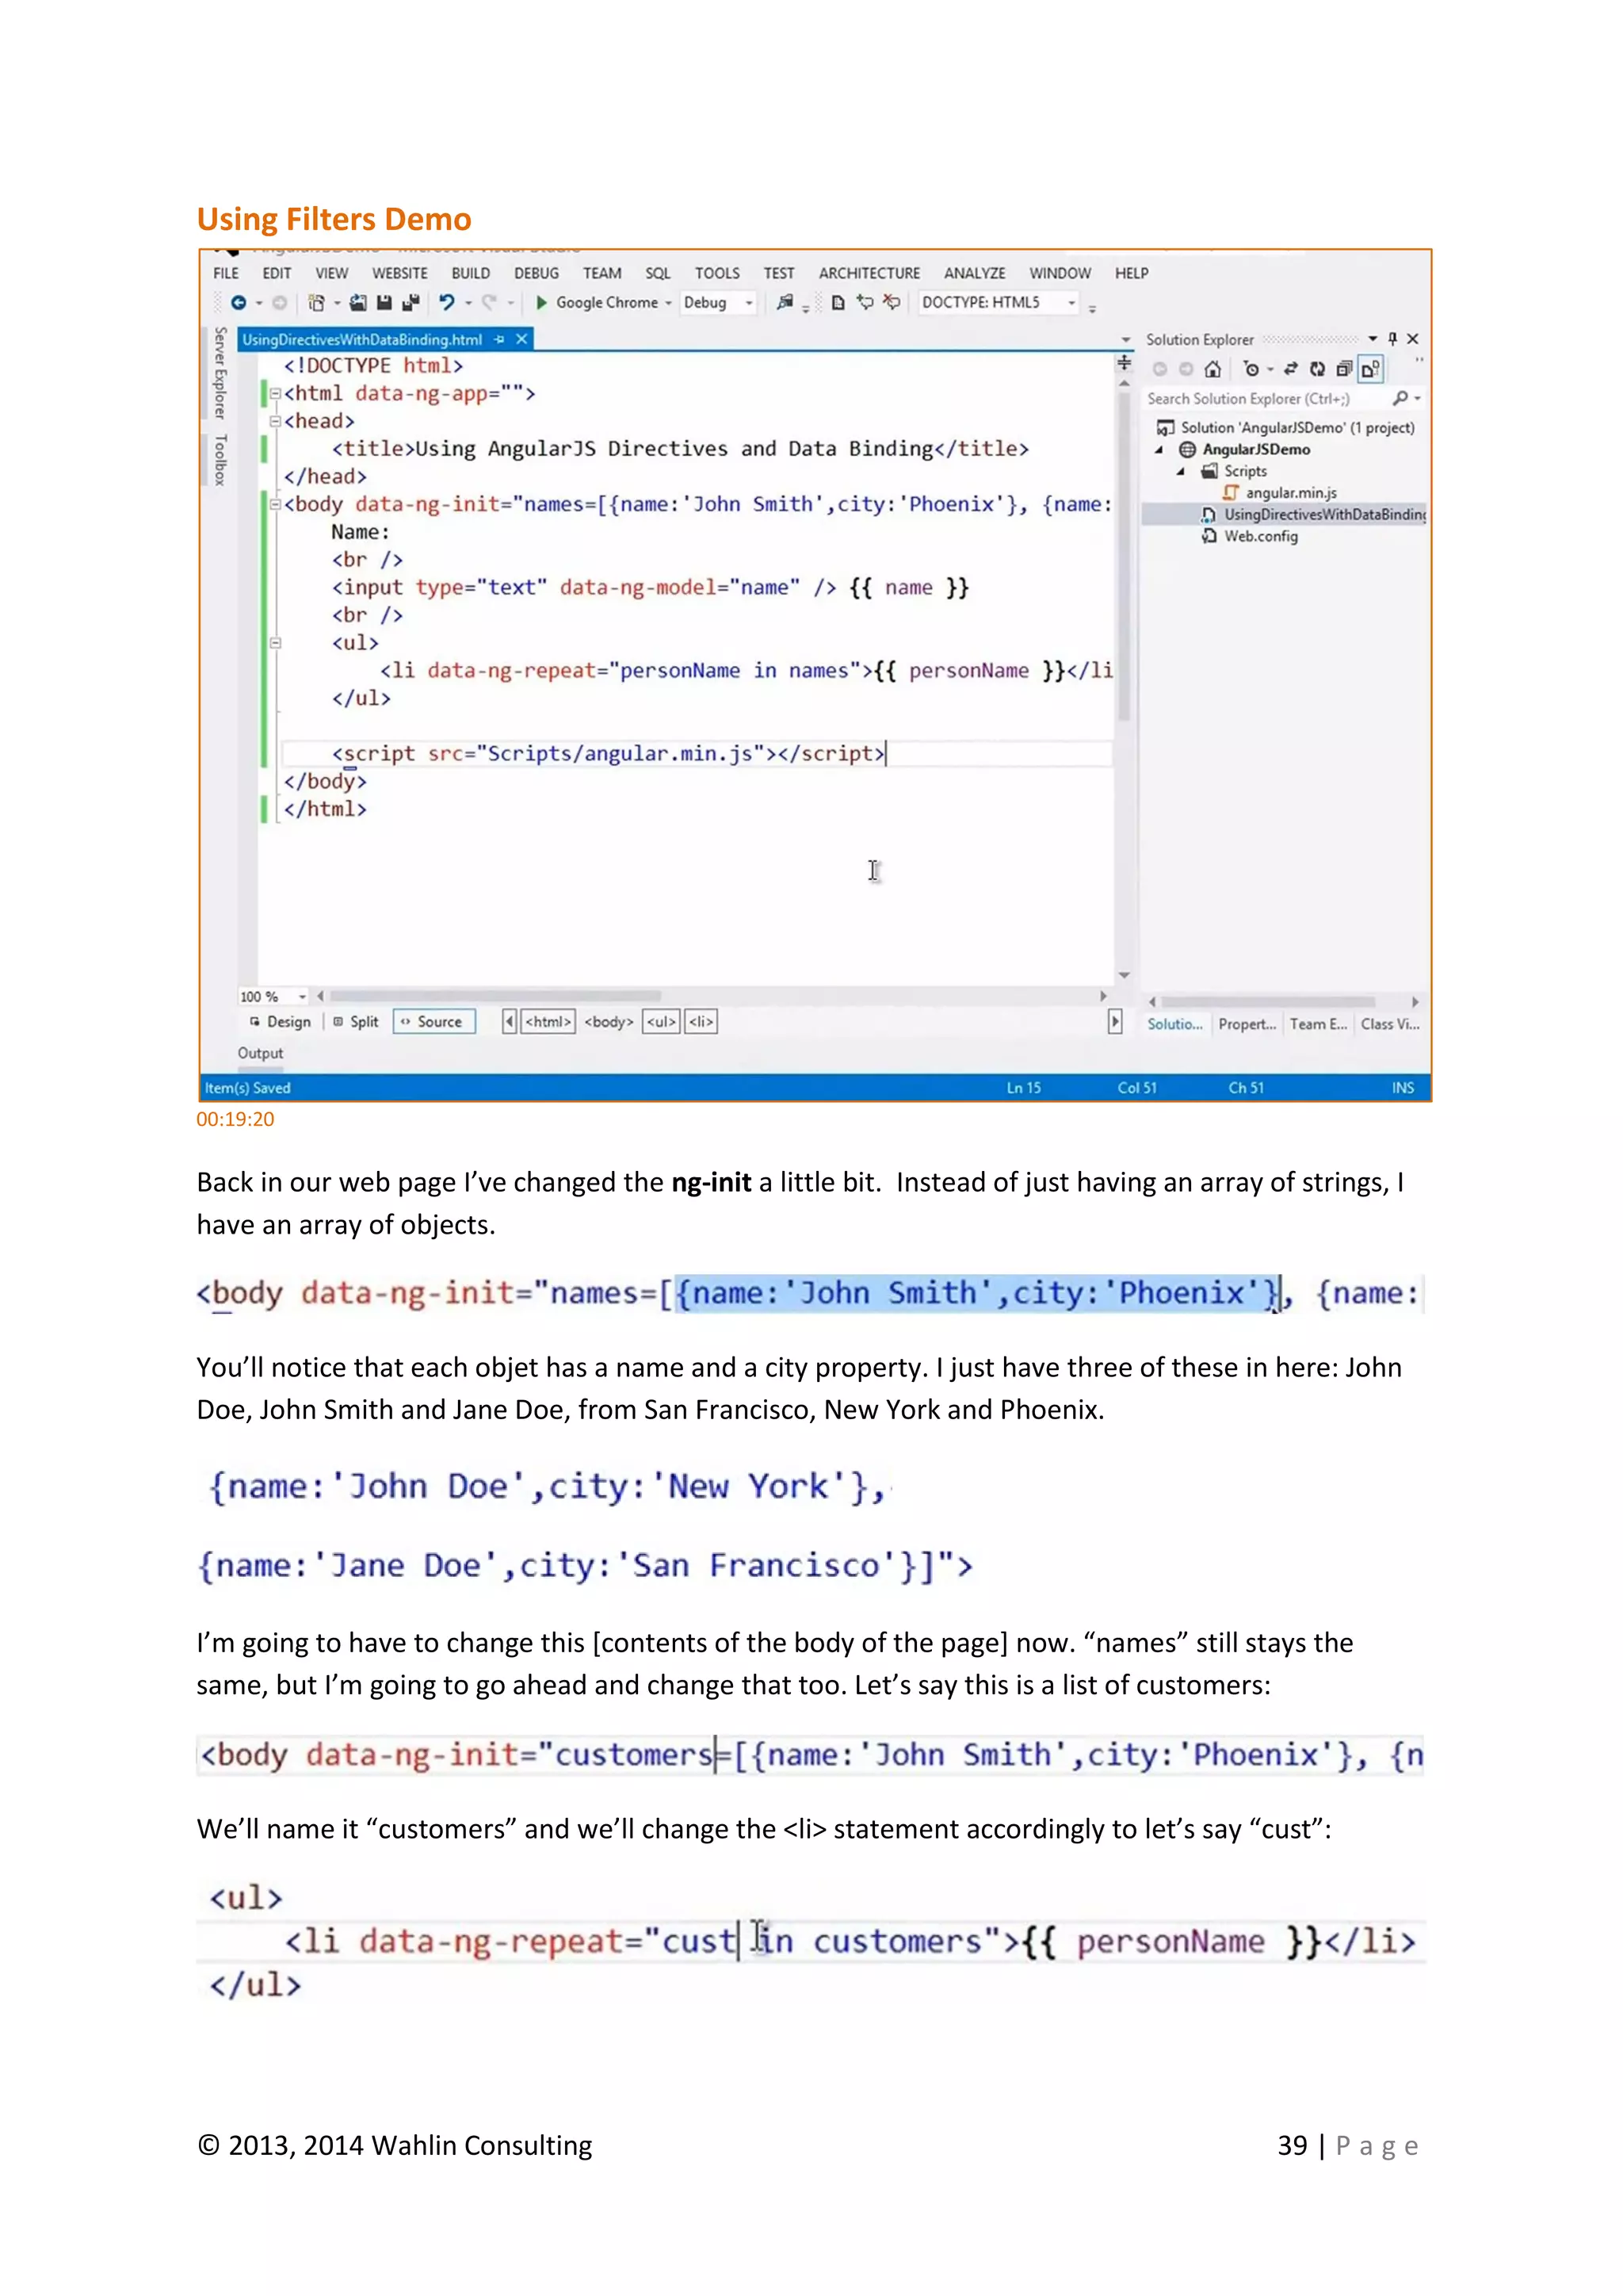The image size is (1623, 2296).
Task: Click the editor vertical scrollbar down arrow
Action: (x=1125, y=975)
